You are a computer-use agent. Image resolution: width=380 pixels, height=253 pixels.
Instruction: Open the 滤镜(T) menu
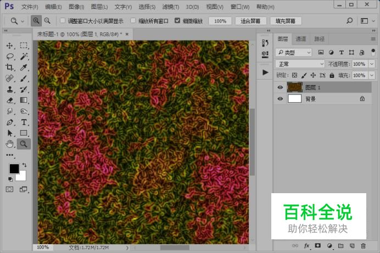point(171,7)
